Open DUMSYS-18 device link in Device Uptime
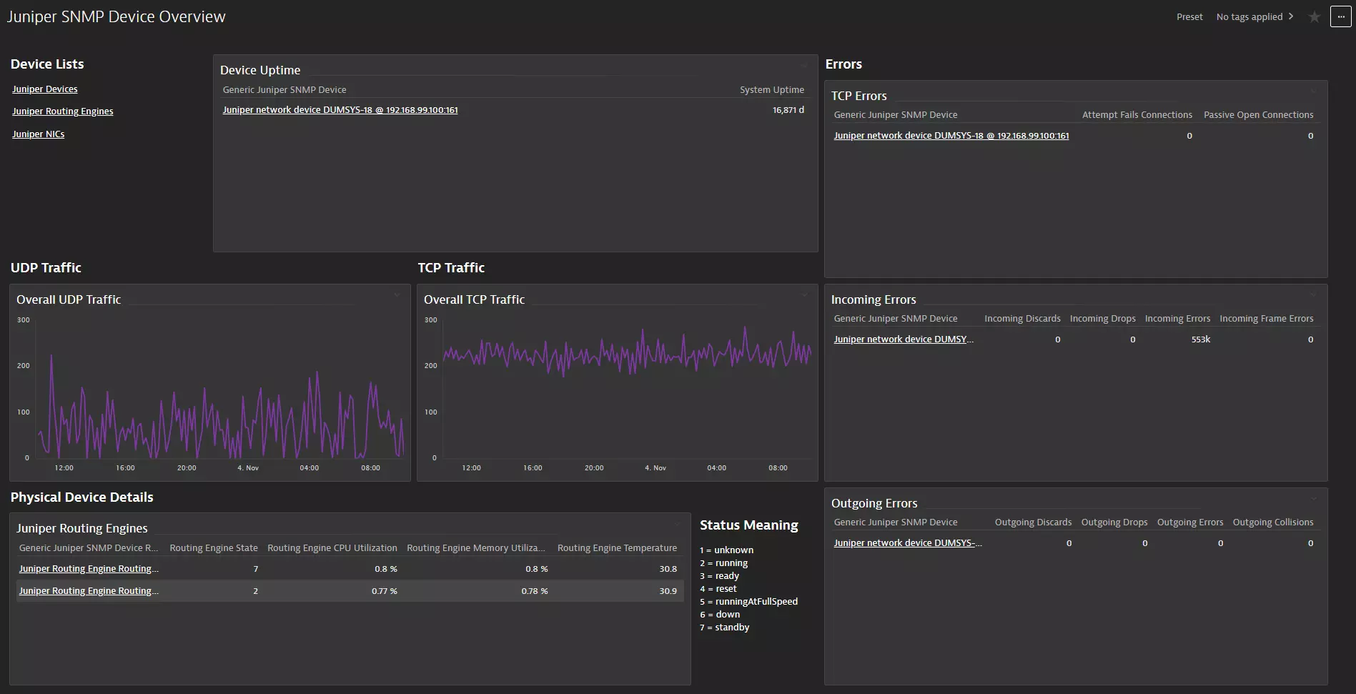The width and height of the screenshot is (1356, 694). pyautogui.click(x=340, y=109)
